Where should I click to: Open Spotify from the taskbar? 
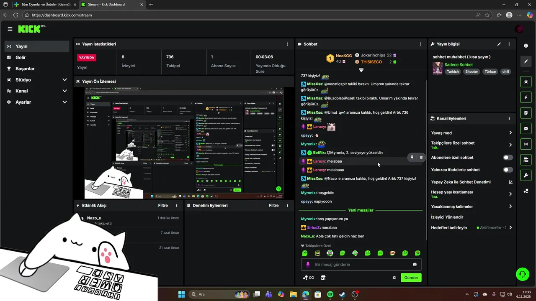[x=330, y=294]
